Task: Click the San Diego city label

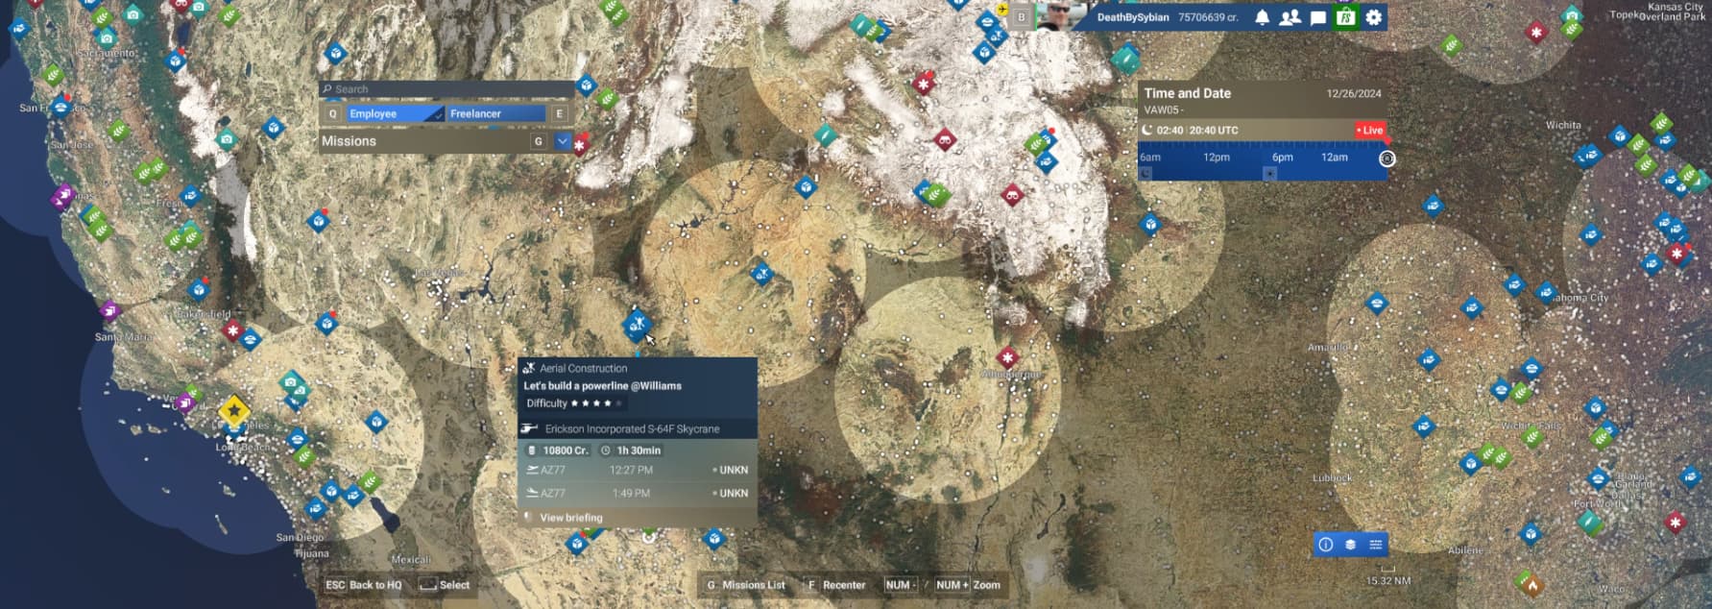Action: tap(300, 537)
